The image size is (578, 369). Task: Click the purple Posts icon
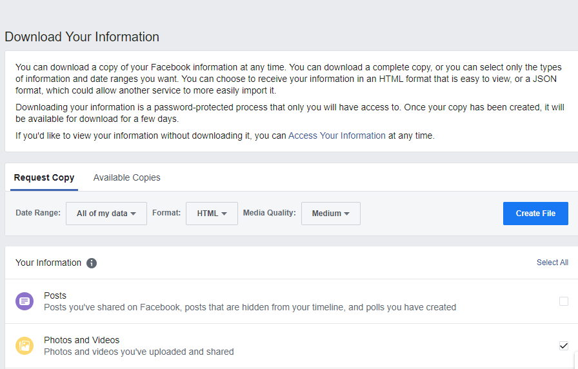25,301
